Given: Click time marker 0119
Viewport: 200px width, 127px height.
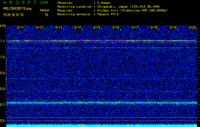Looking at the screenshot, I should [x=173, y=27].
